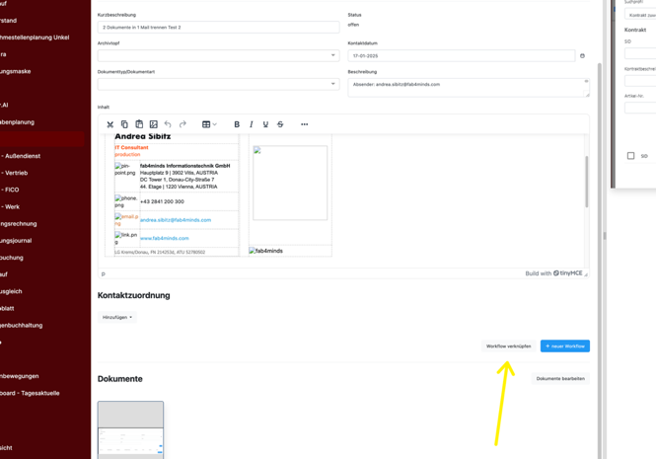Viewport: 656px width, 459px height.
Task: Apply strikethrough formatting in editor
Action: tap(280, 124)
